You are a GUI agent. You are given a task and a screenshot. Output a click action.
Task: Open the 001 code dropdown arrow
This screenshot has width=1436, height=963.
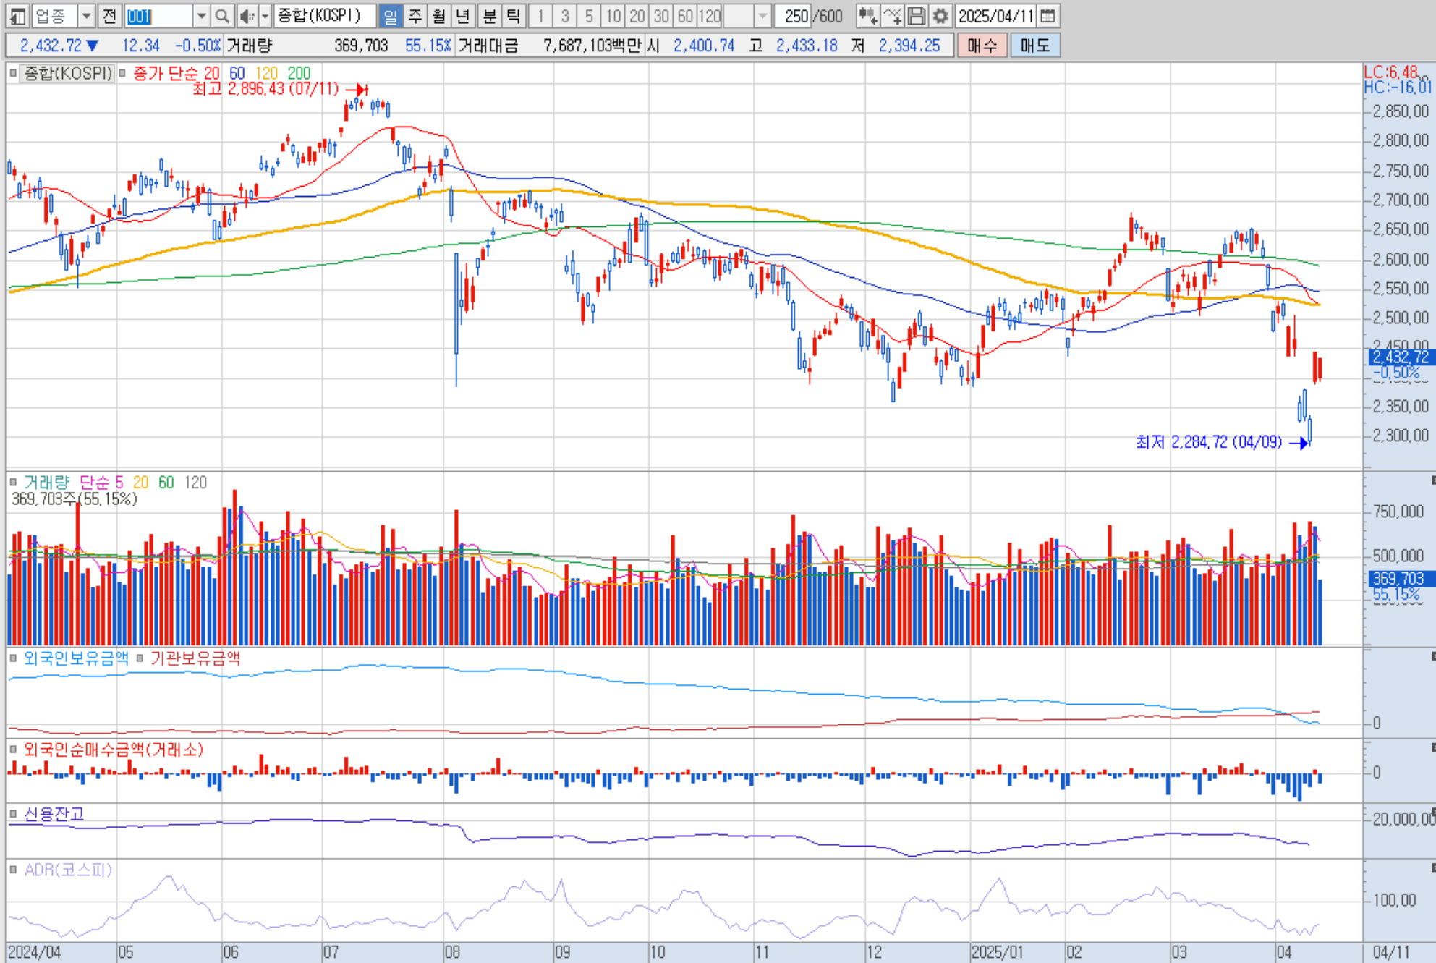(x=201, y=16)
